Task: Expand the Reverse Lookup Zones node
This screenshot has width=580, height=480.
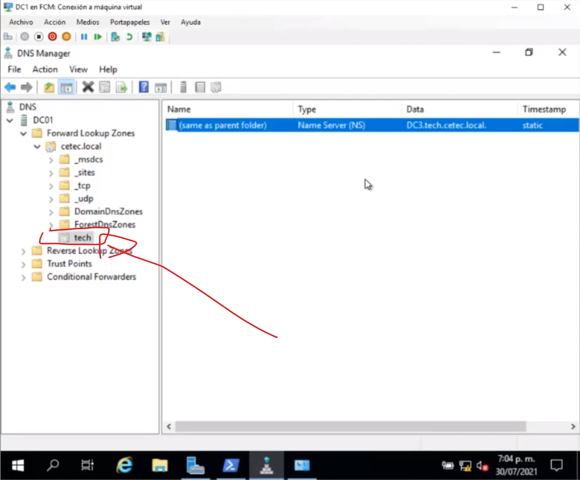Action: (x=24, y=251)
